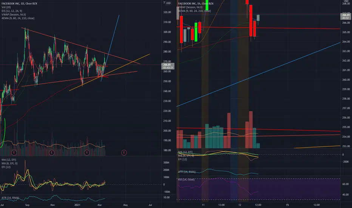This screenshot has height=208, width=352.
Task: Click ATR (14, RMA) legend in daily pane
Action: tap(10, 198)
